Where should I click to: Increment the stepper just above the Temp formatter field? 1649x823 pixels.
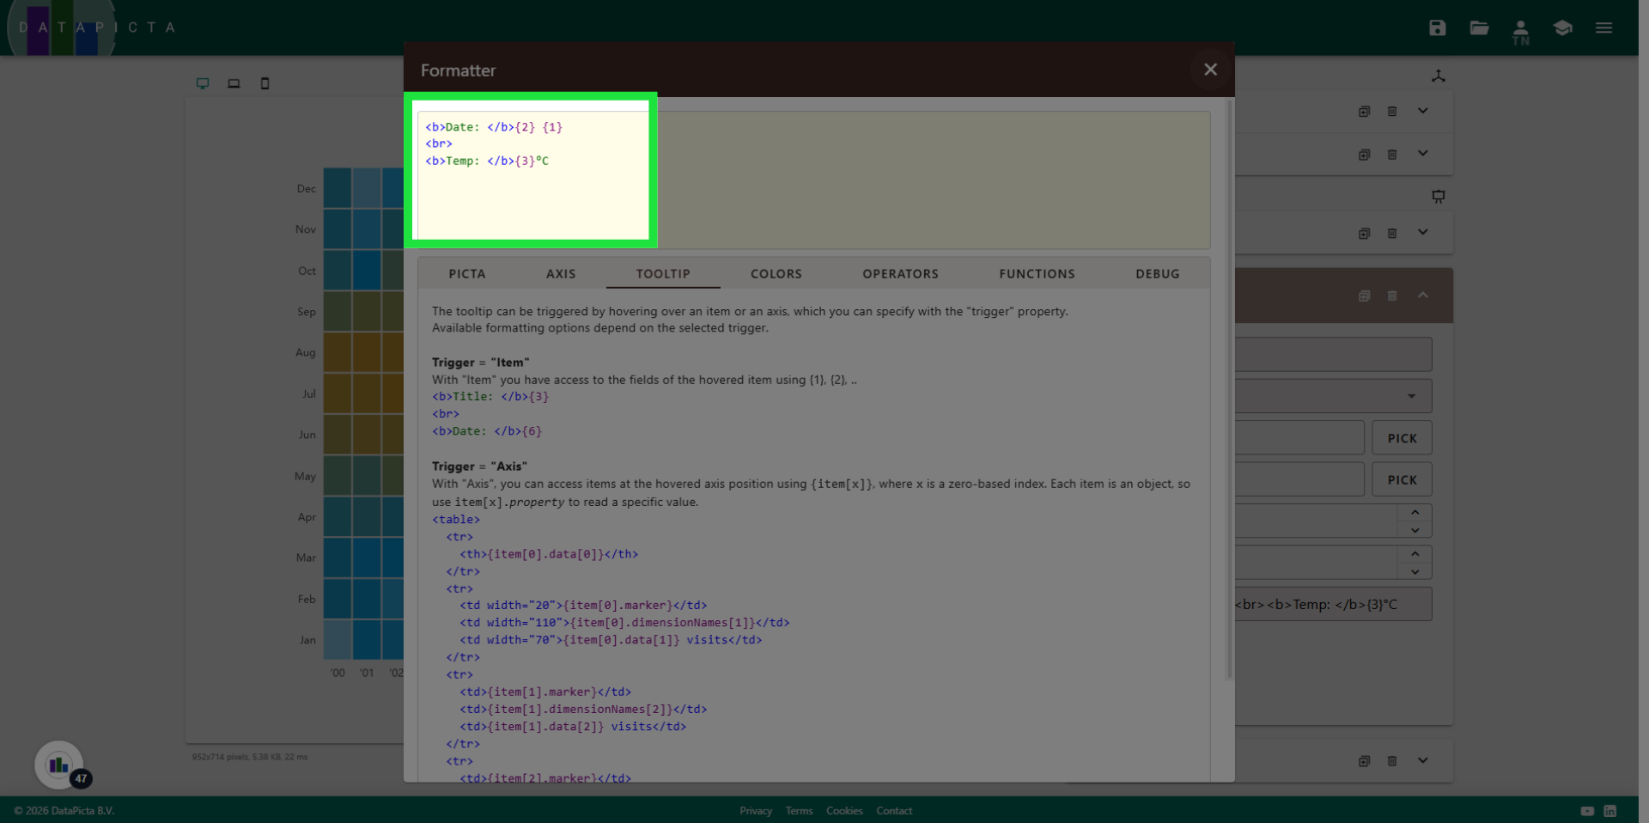1415,554
